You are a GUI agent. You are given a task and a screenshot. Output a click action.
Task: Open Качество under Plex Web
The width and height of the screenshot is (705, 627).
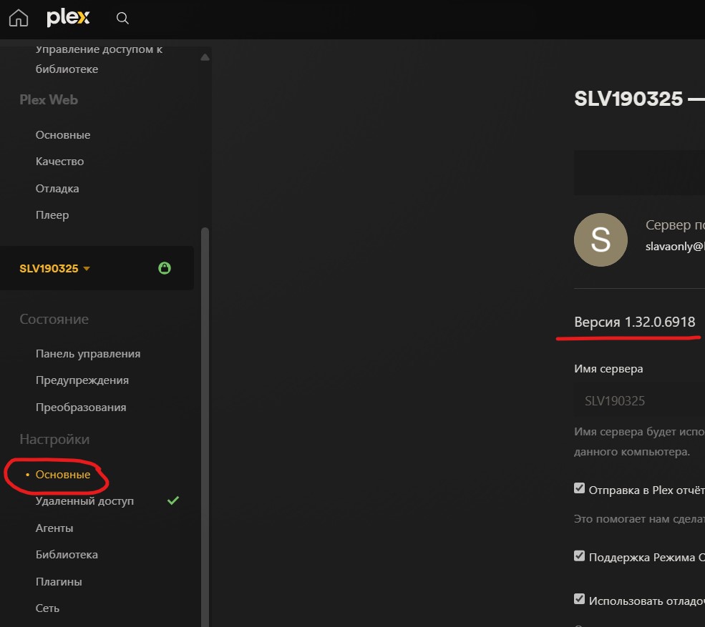point(59,162)
